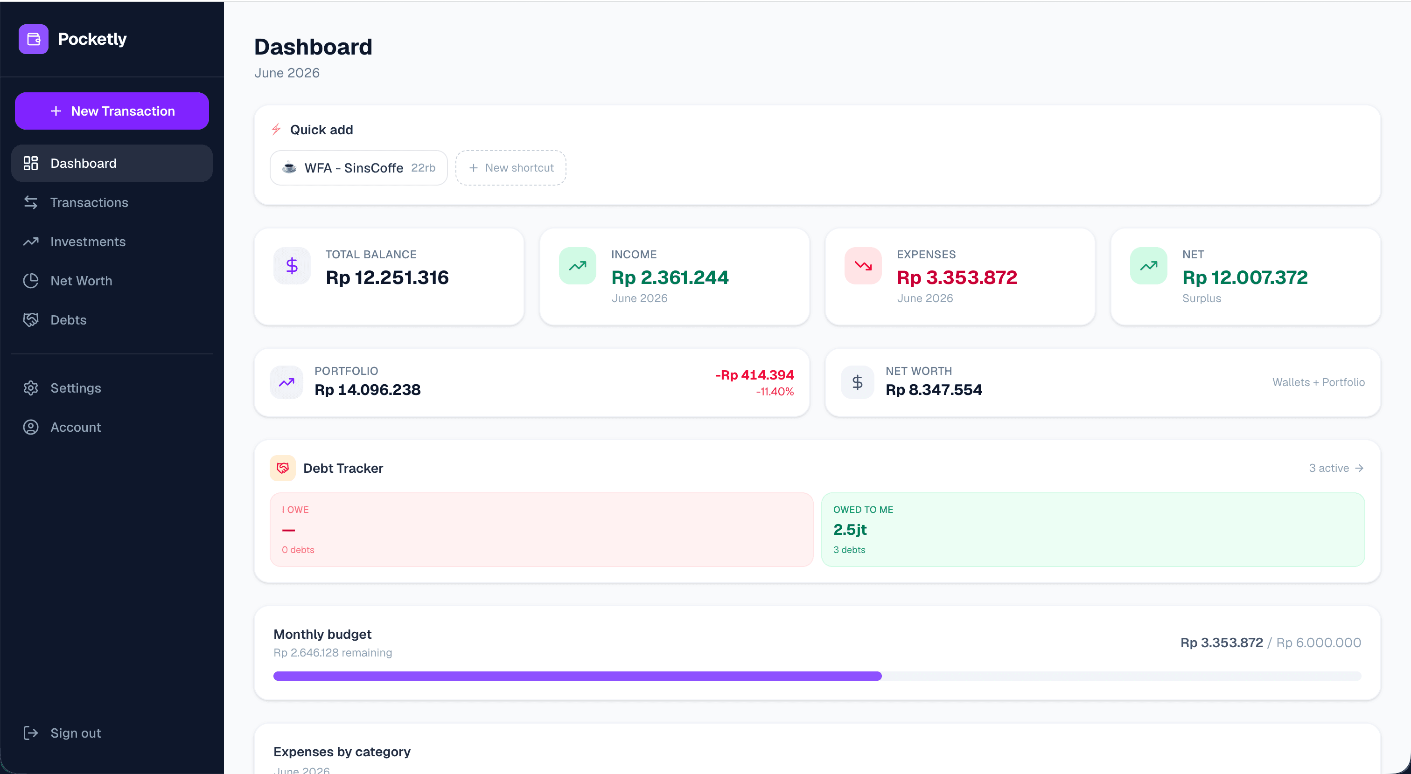Screen dimensions: 1411x774
Task: Click the Transactions arrows icon
Action: point(31,202)
